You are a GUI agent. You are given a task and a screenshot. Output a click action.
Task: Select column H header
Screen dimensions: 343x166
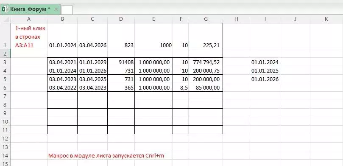236,19
